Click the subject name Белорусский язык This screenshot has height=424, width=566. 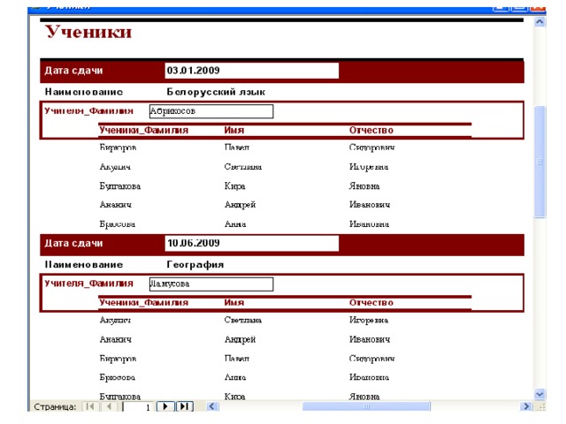coord(216,92)
